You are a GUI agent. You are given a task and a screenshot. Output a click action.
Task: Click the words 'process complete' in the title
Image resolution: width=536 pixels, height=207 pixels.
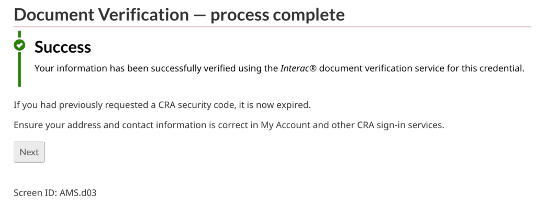coord(277,15)
